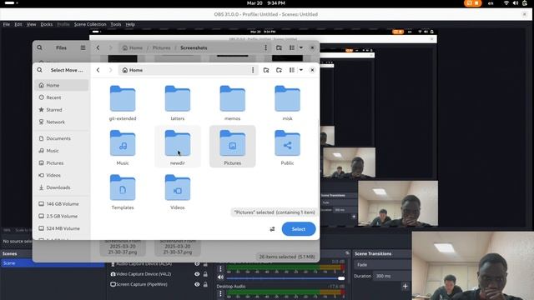This screenshot has width=534, height=300.
Task: Click the search folders icon in dialog toolbar
Action: 266,70
